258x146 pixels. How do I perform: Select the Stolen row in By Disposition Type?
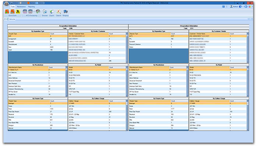158,47
